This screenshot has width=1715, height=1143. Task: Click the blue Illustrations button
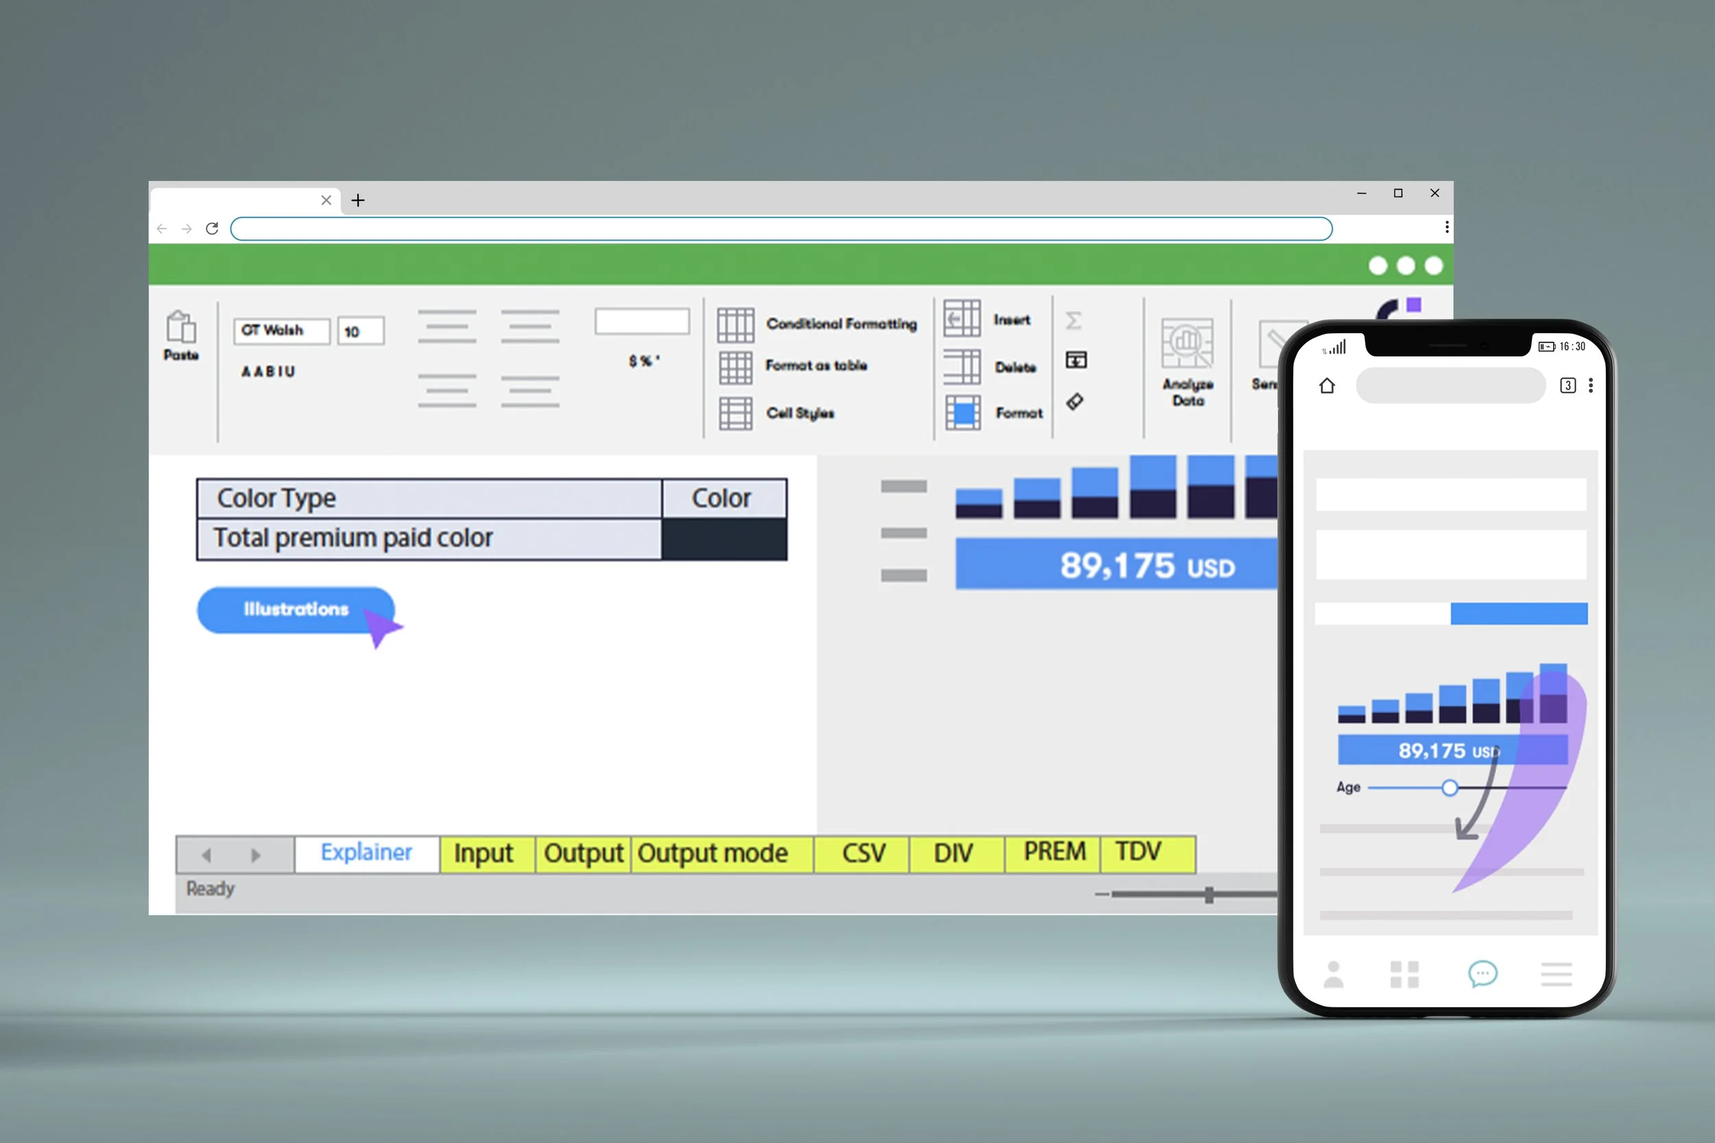pos(295,610)
